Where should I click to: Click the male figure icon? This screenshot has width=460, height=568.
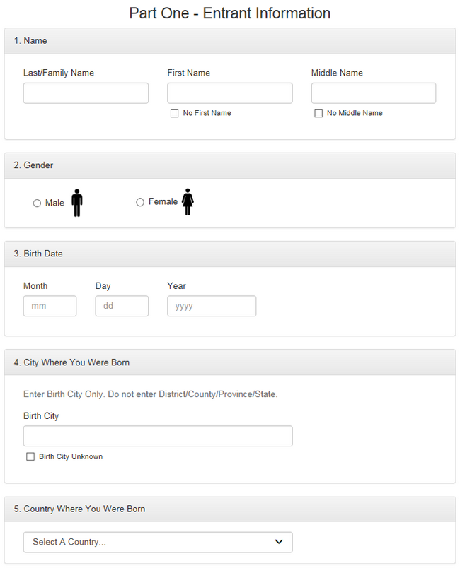(x=76, y=203)
